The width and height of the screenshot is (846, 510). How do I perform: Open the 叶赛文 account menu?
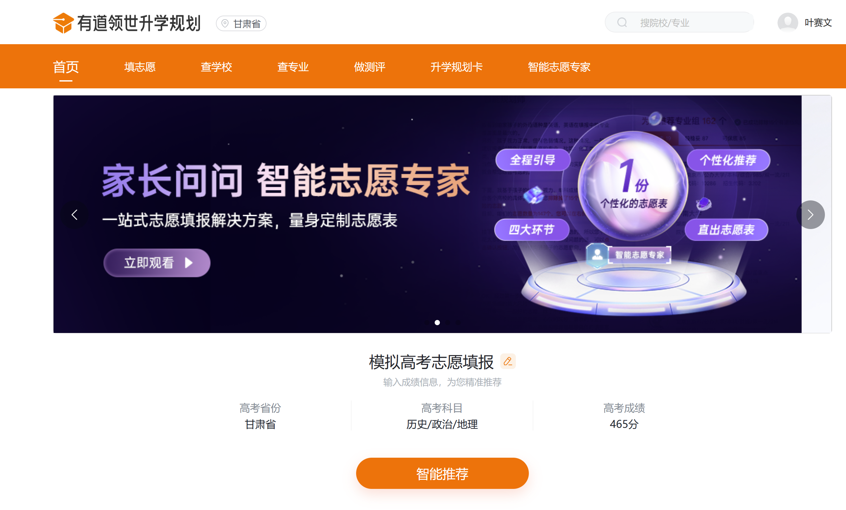pyautogui.click(x=818, y=23)
